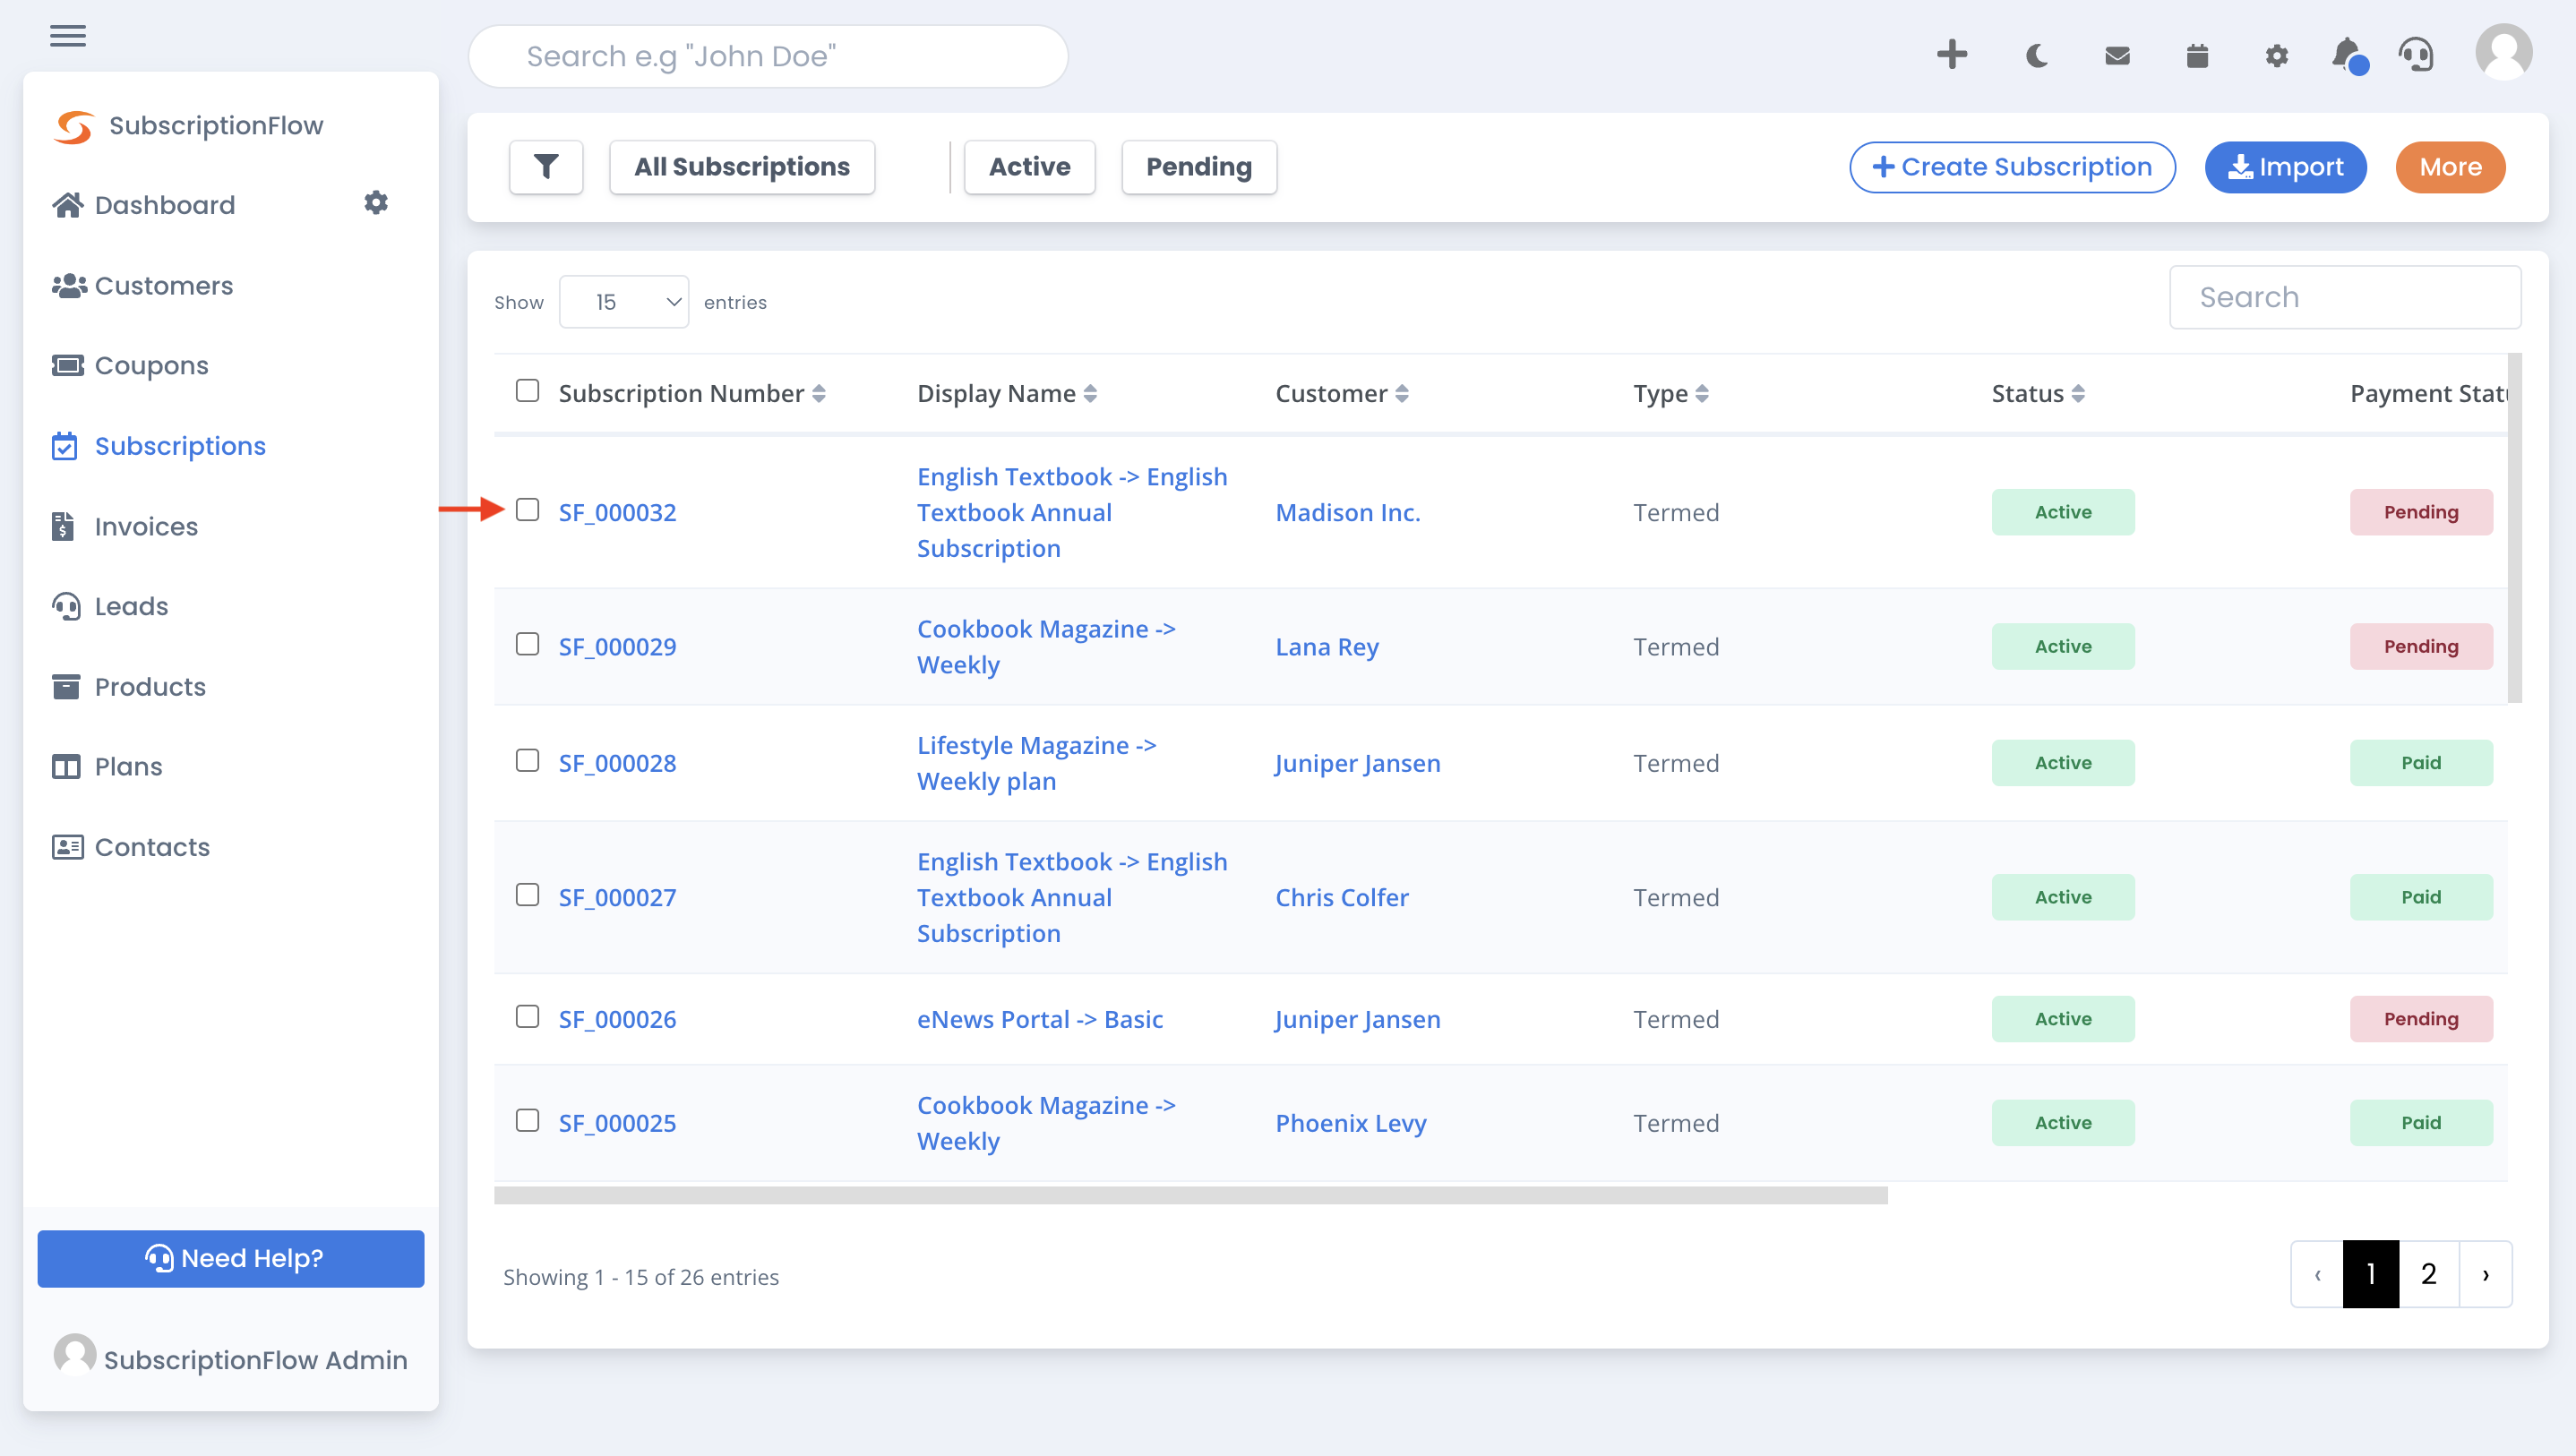
Task: Switch to All Subscriptions tab
Action: [x=742, y=167]
